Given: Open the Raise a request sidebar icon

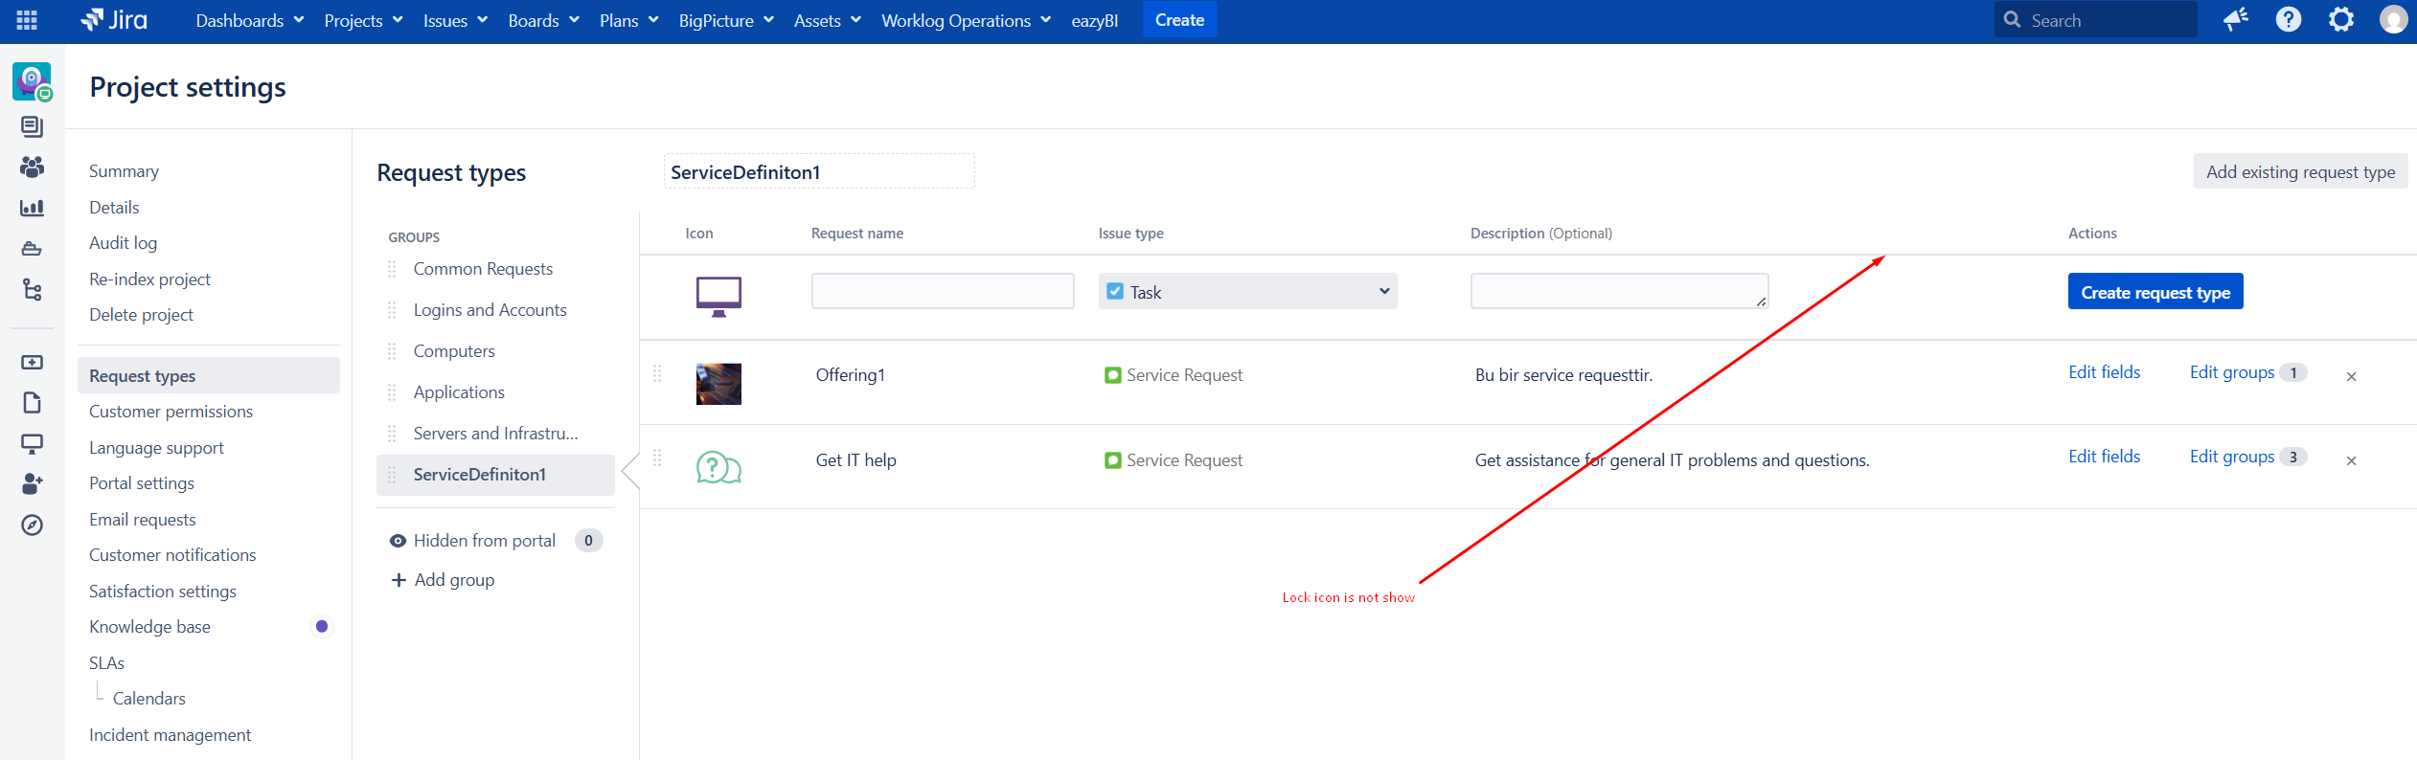Looking at the screenshot, I should [32, 363].
